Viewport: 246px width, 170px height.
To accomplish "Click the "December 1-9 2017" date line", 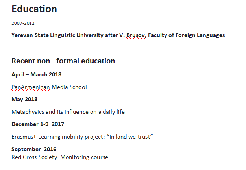I will click(37, 124).
